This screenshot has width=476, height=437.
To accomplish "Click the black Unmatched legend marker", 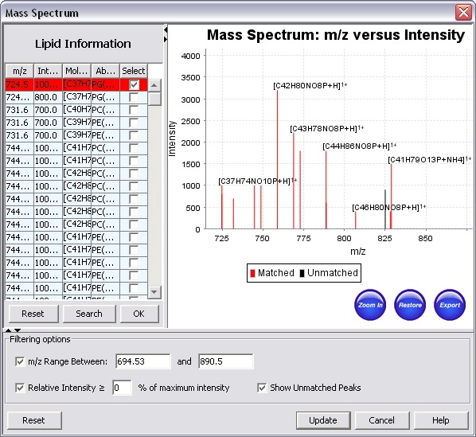I will point(302,273).
